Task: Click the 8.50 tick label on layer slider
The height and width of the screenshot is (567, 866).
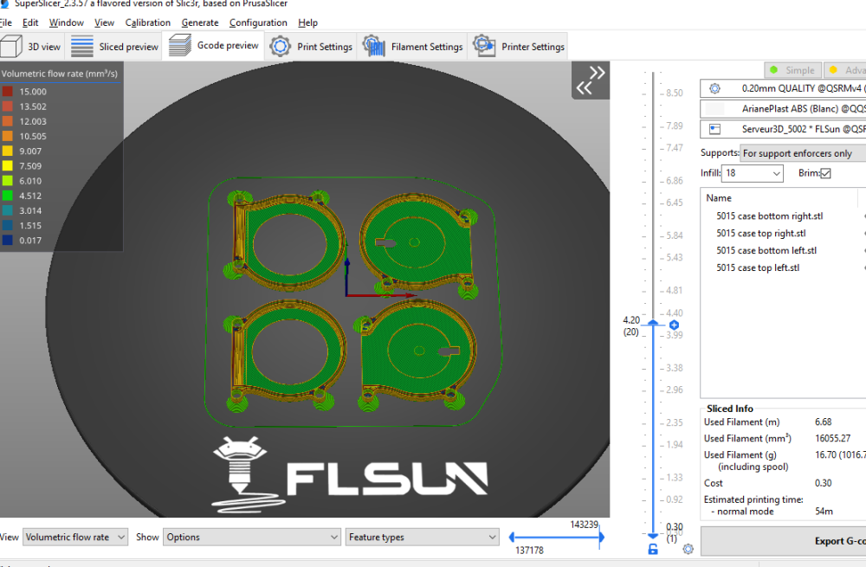Action: (x=674, y=93)
